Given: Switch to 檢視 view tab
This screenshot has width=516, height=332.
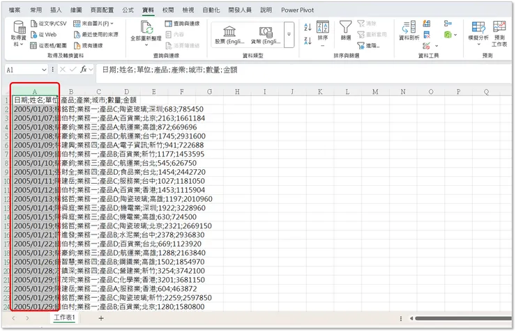Looking at the screenshot, I should (188, 10).
